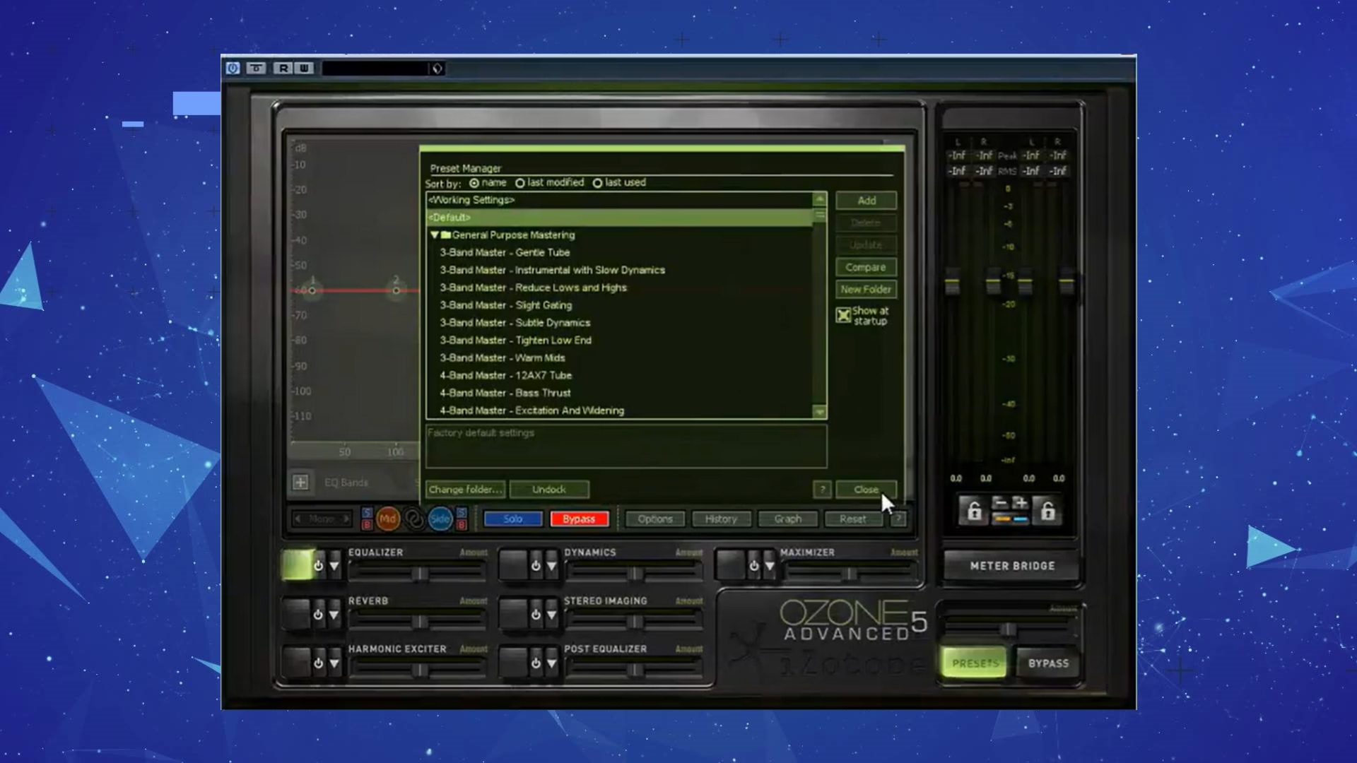
Task: Click the Mid/Side link icon
Action: coord(414,519)
